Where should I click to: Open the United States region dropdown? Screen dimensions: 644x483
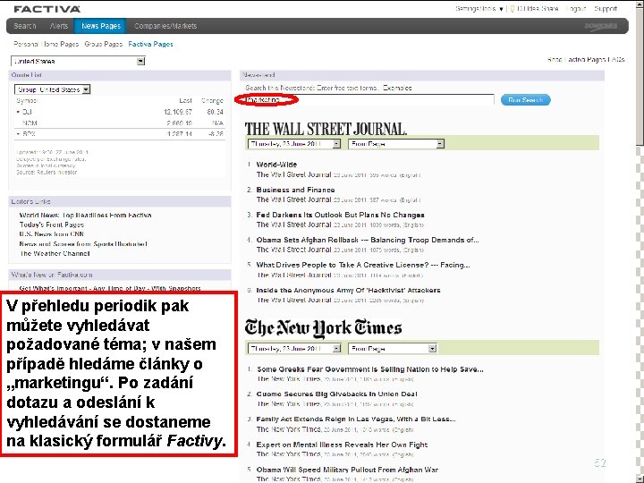tap(78, 61)
